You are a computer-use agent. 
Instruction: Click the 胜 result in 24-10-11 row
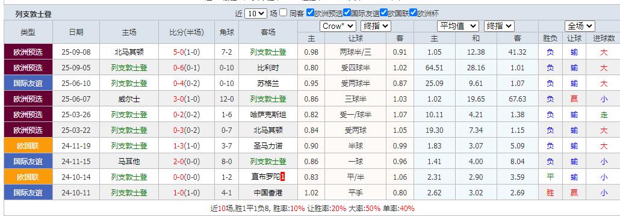coord(550,193)
